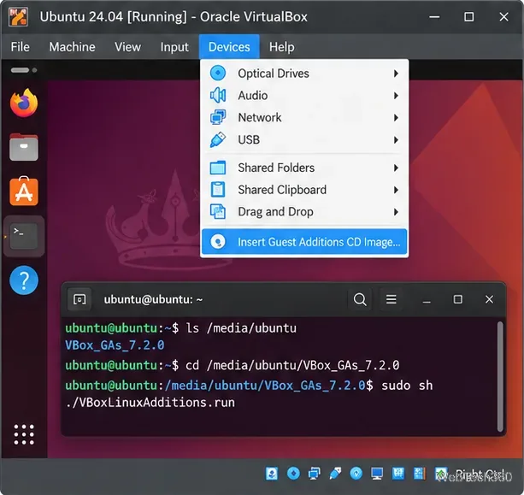Expand the Shared Folders submenu arrow
Viewport: 524px width, 495px height.
[x=396, y=168]
